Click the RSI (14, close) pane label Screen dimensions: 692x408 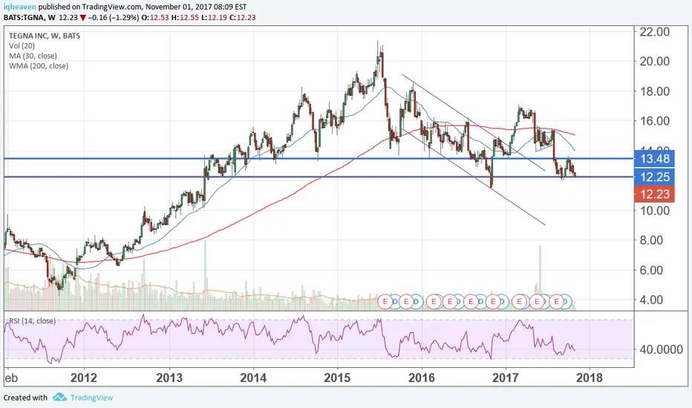pyautogui.click(x=32, y=321)
